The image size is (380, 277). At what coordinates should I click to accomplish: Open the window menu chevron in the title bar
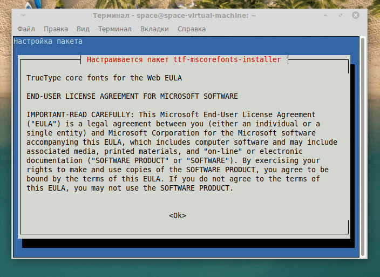tap(23, 15)
